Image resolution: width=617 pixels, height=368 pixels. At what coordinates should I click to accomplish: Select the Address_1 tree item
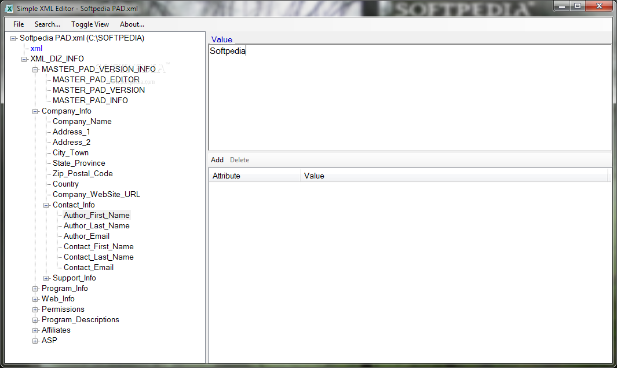point(71,132)
